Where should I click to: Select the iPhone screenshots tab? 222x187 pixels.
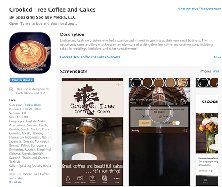[x=205, y=71]
